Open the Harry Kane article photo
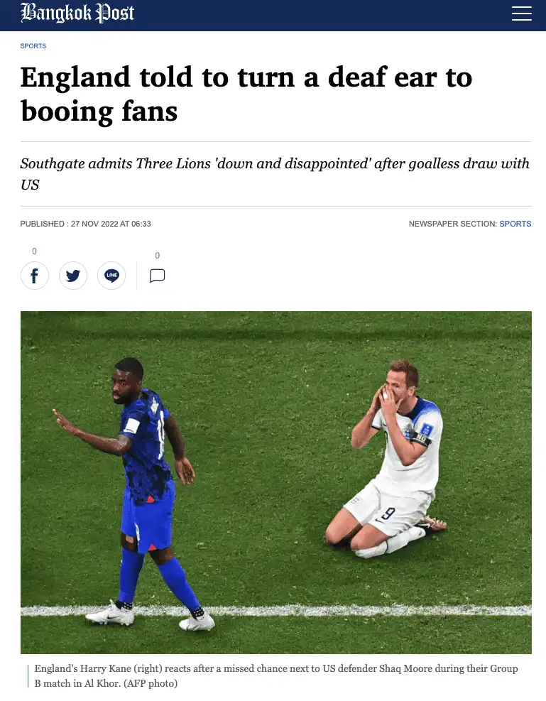 click(276, 482)
